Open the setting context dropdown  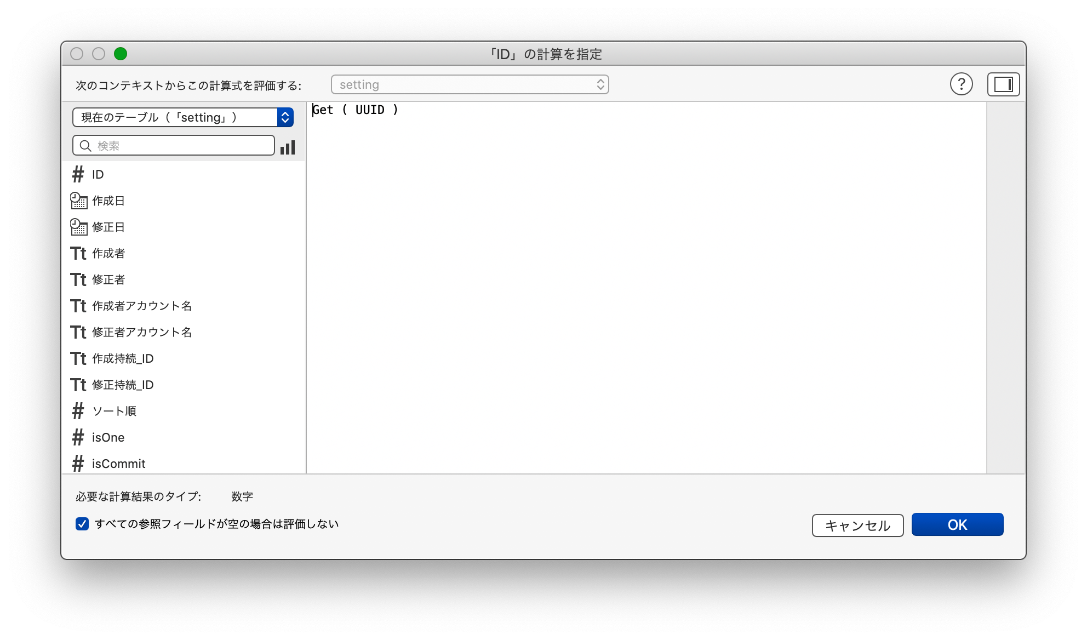470,84
